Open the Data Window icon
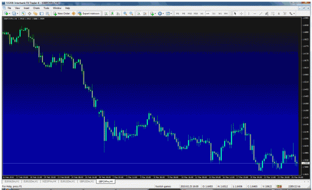Screen dimensions: 312x190 29,13
